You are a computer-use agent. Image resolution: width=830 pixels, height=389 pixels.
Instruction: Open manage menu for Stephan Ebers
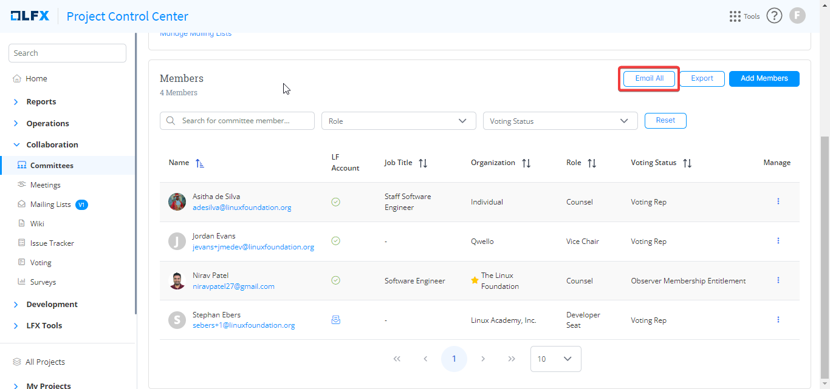(778, 320)
